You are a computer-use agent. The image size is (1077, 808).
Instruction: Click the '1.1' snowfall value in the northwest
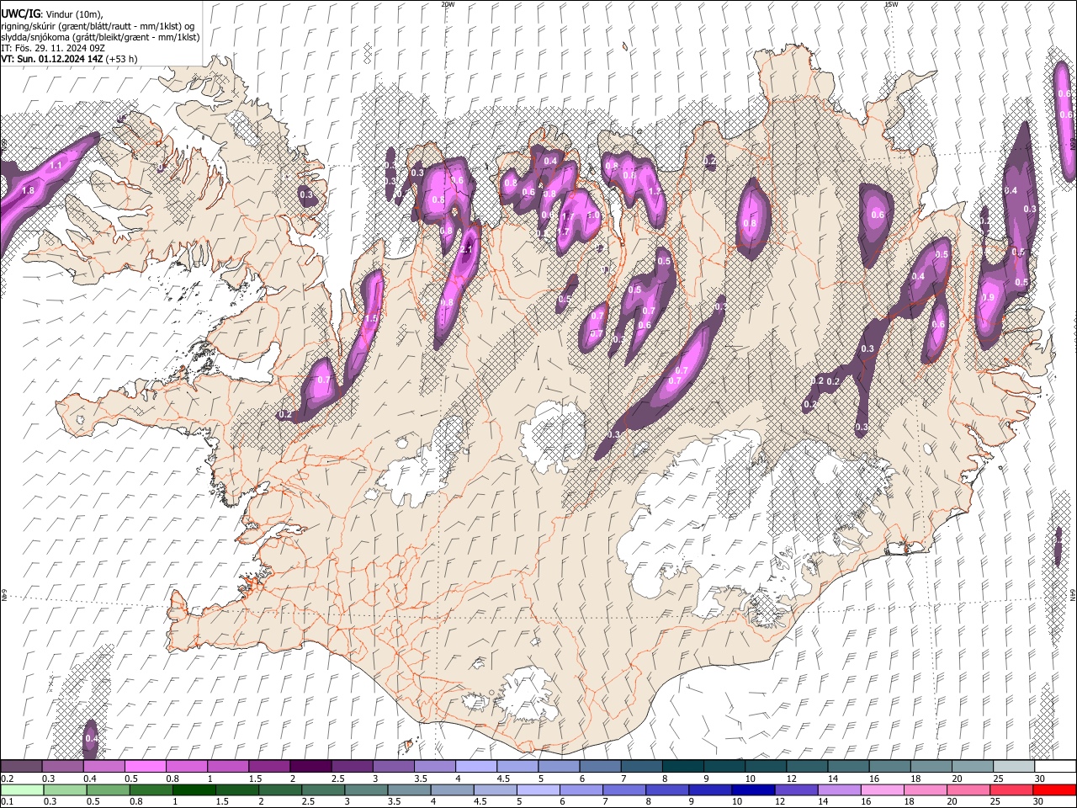pyautogui.click(x=56, y=165)
